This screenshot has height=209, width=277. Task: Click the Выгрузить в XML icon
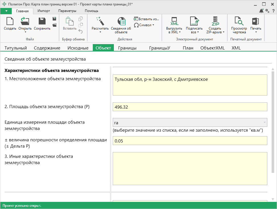coord(174,22)
